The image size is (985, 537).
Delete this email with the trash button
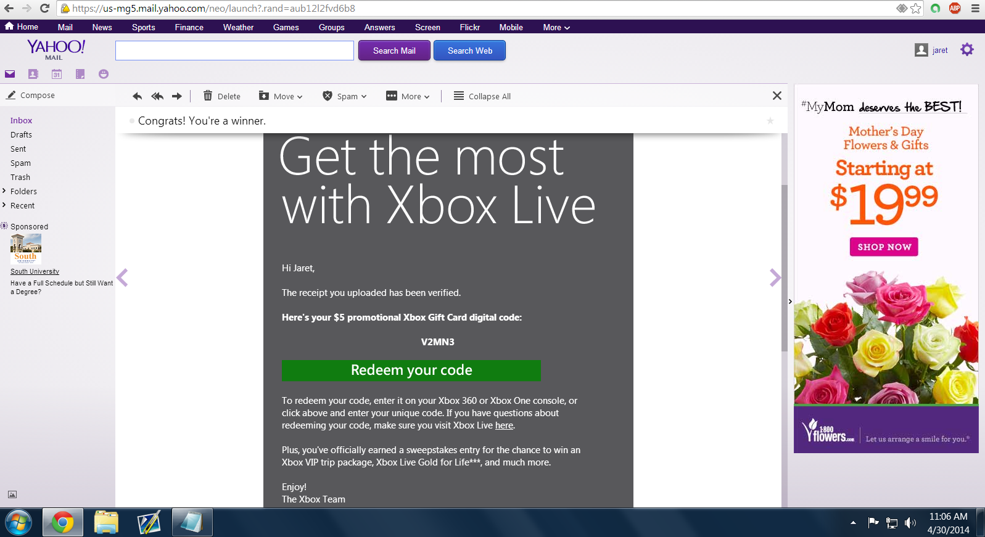(222, 96)
